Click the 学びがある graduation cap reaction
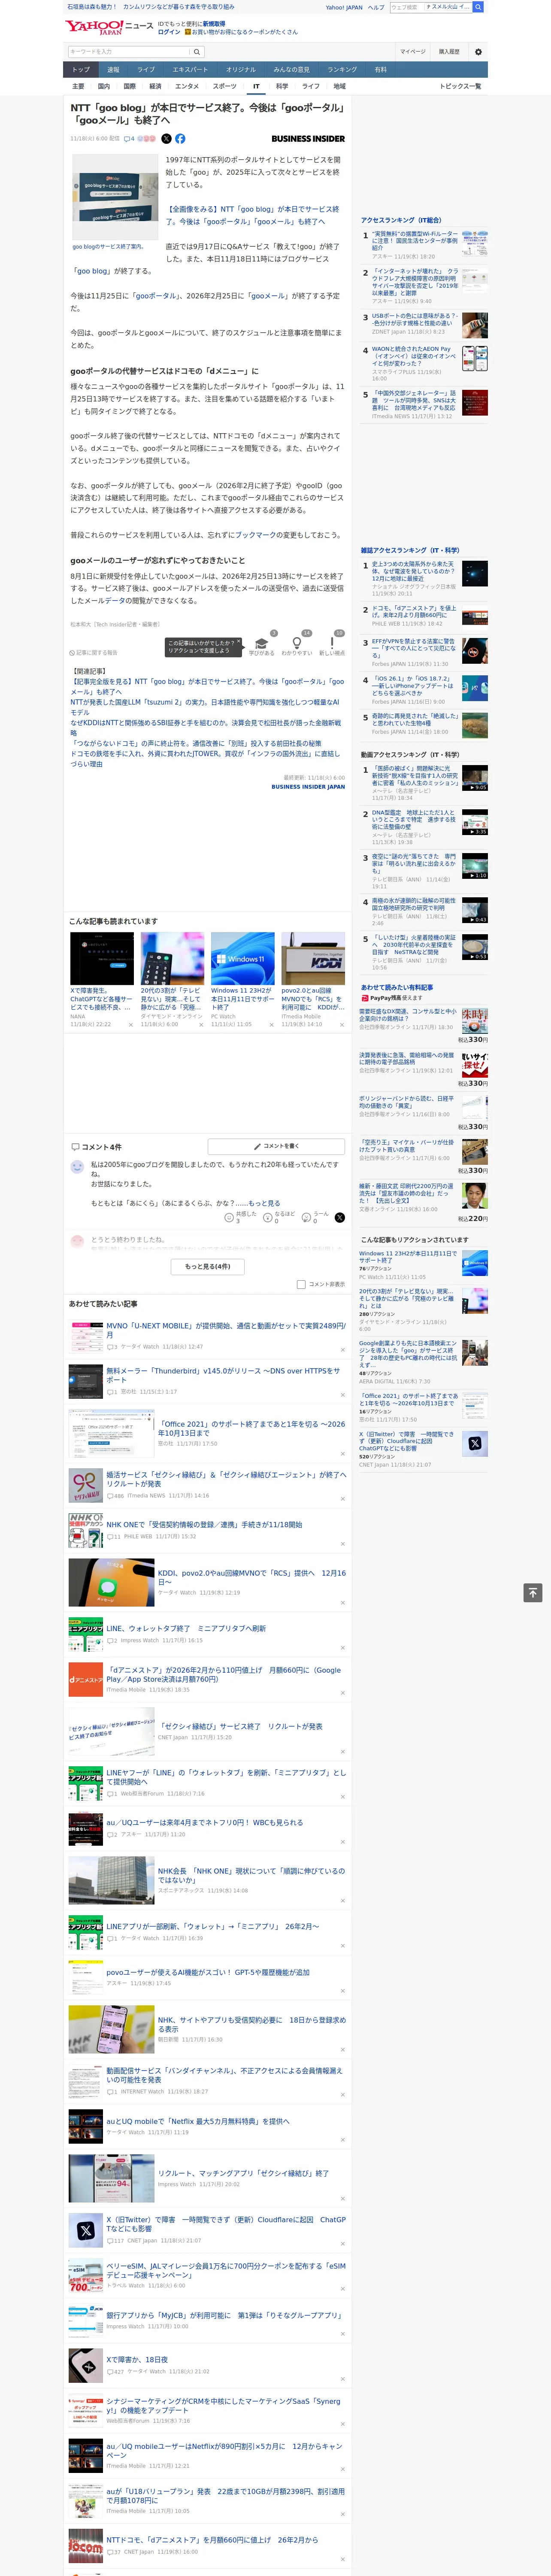551x2576 pixels. pos(262,645)
